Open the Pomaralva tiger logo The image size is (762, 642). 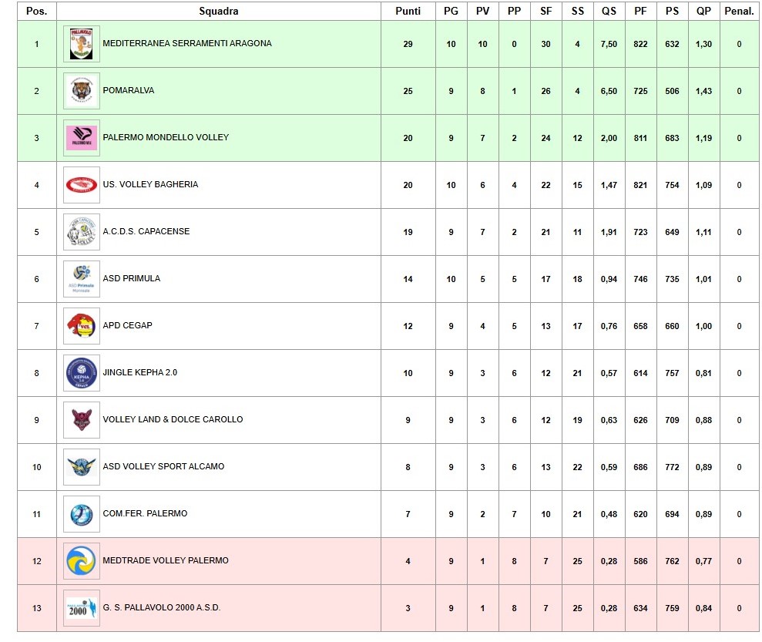81,91
